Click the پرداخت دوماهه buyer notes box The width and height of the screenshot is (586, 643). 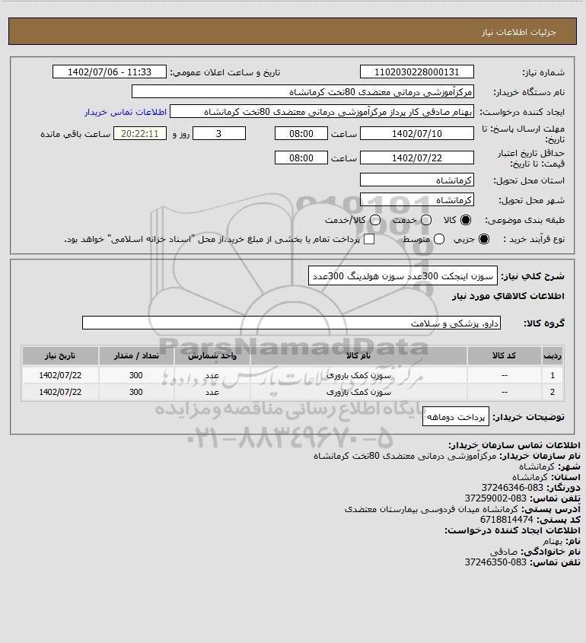[456, 417]
